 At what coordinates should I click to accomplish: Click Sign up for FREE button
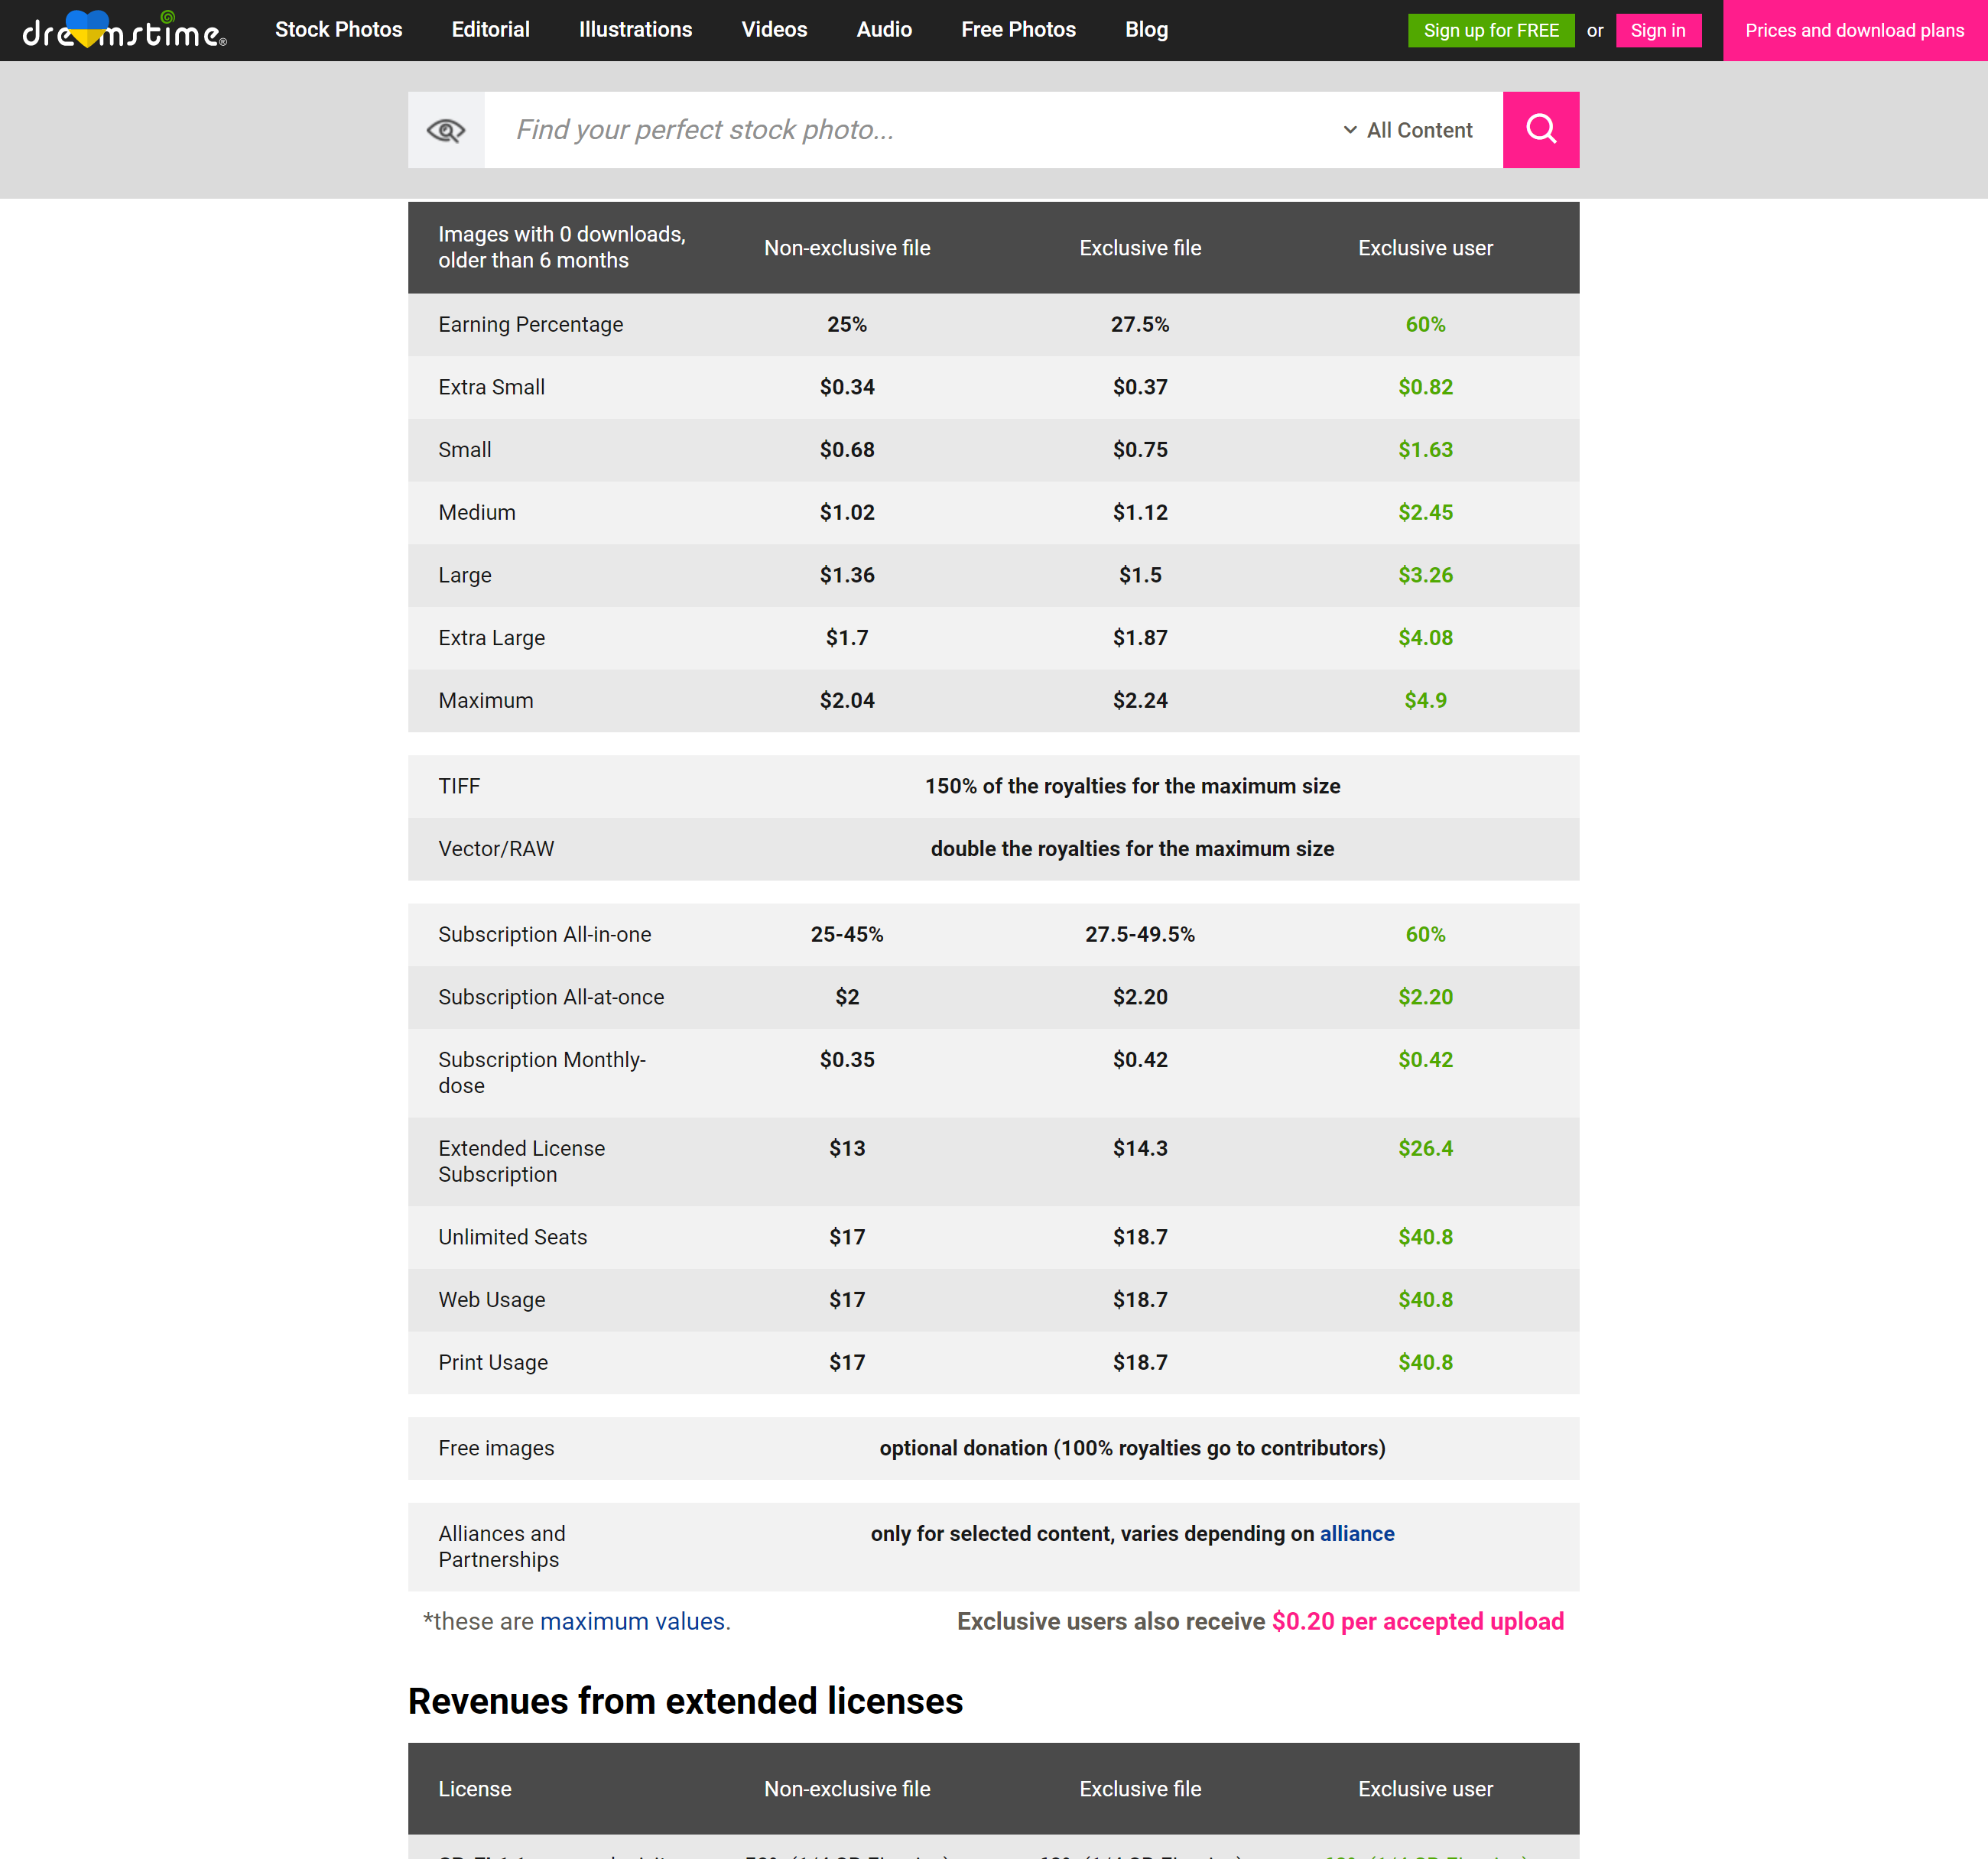1490,30
